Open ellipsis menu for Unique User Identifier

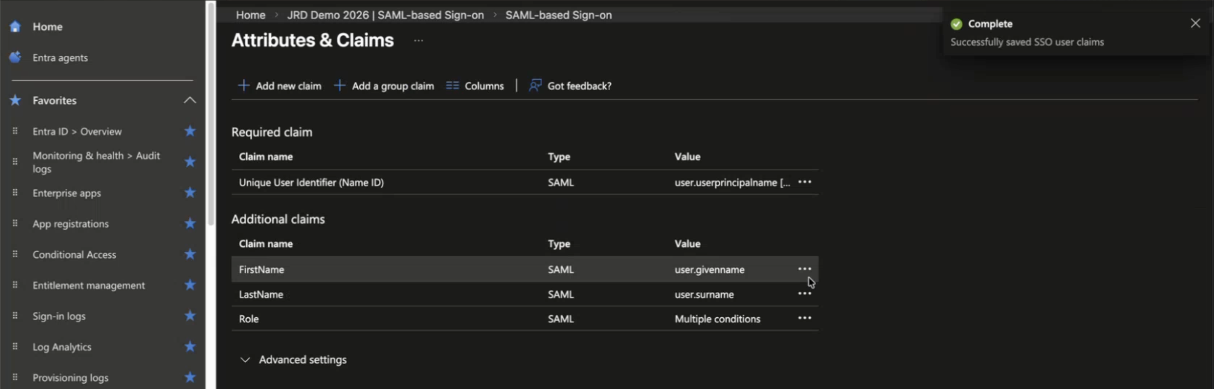coord(804,182)
